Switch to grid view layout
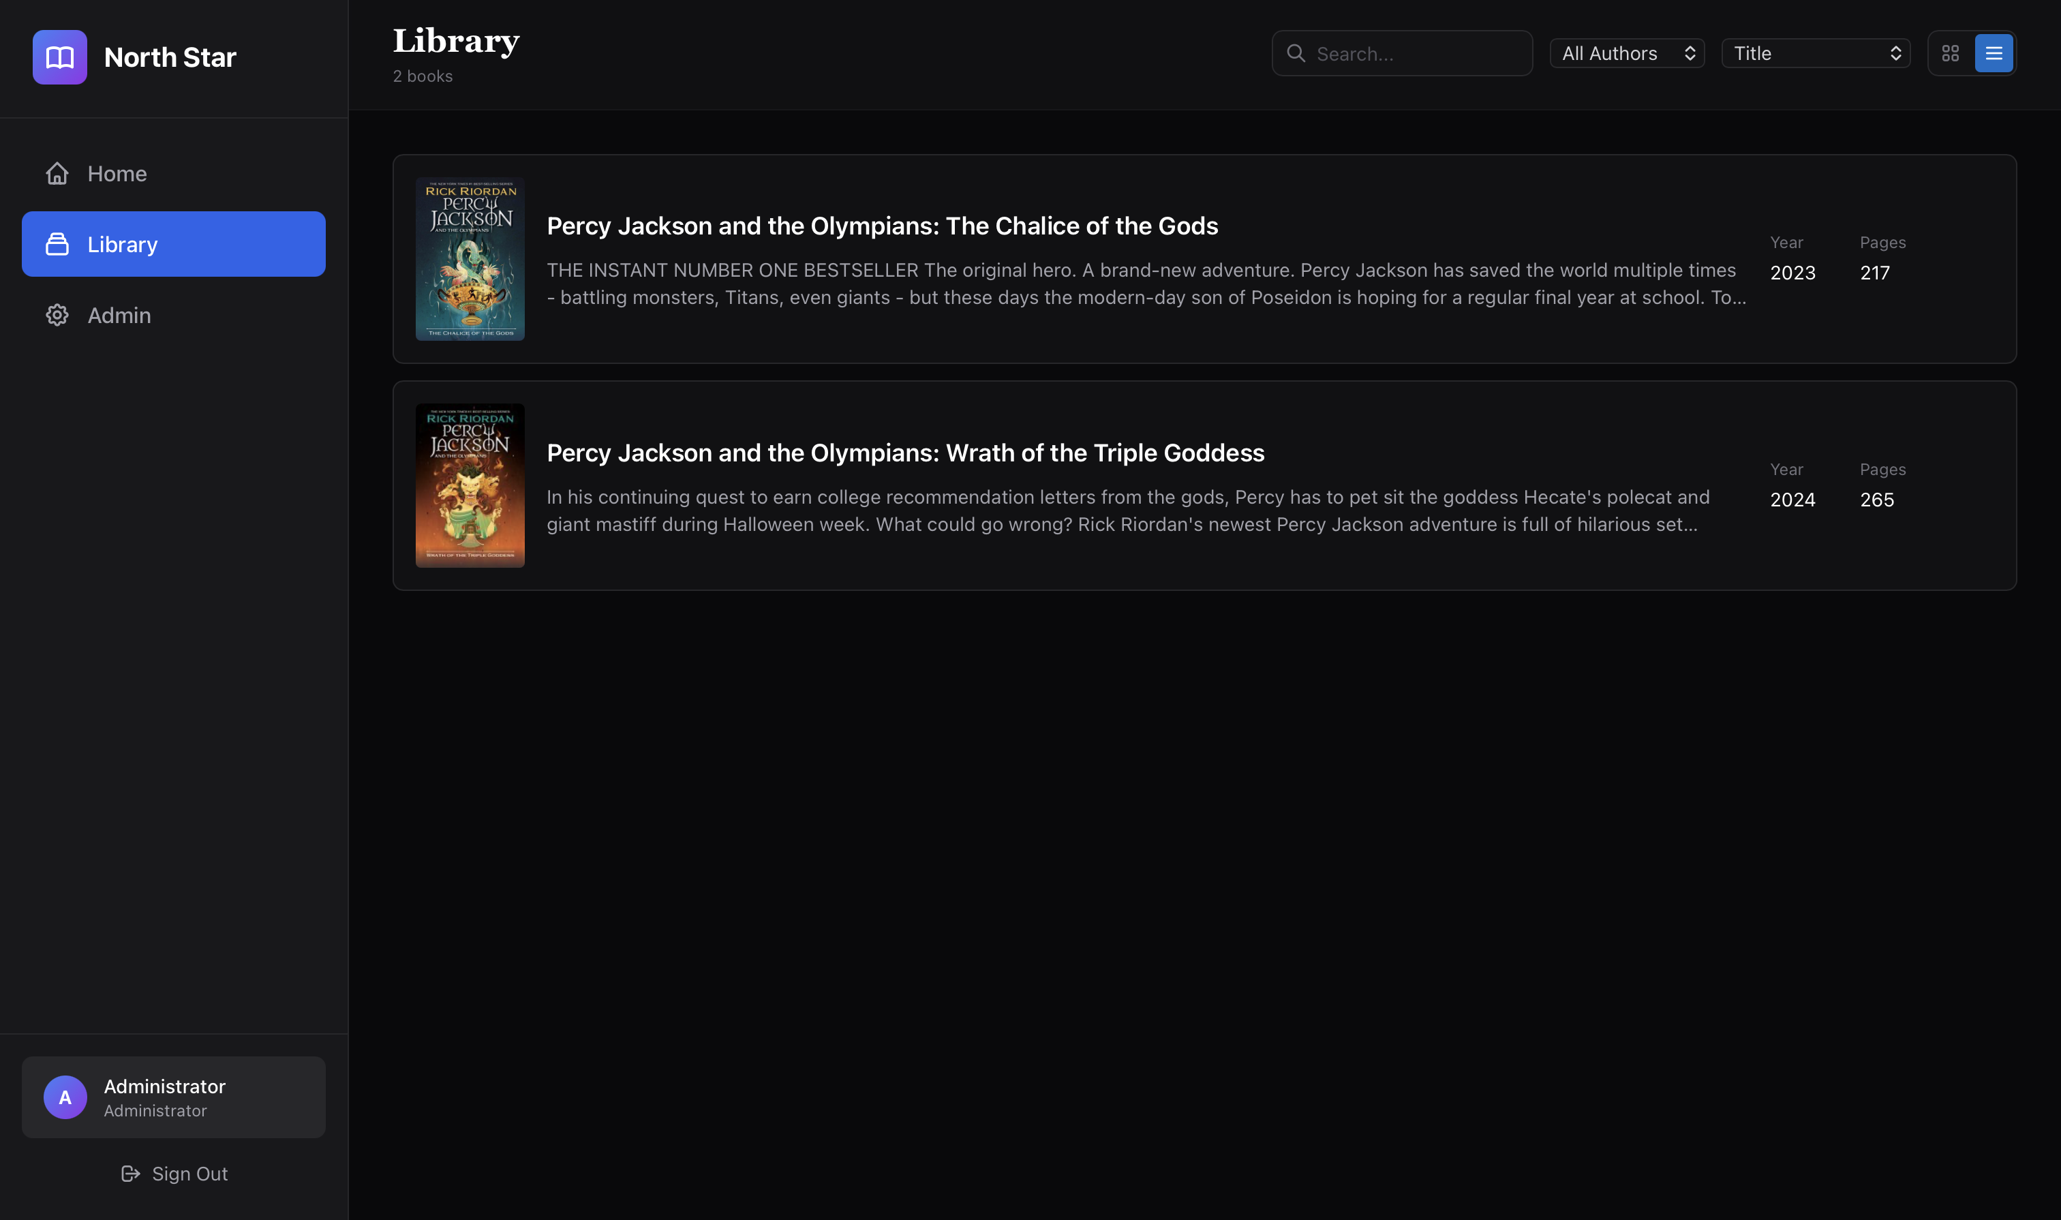2061x1220 pixels. click(1950, 53)
